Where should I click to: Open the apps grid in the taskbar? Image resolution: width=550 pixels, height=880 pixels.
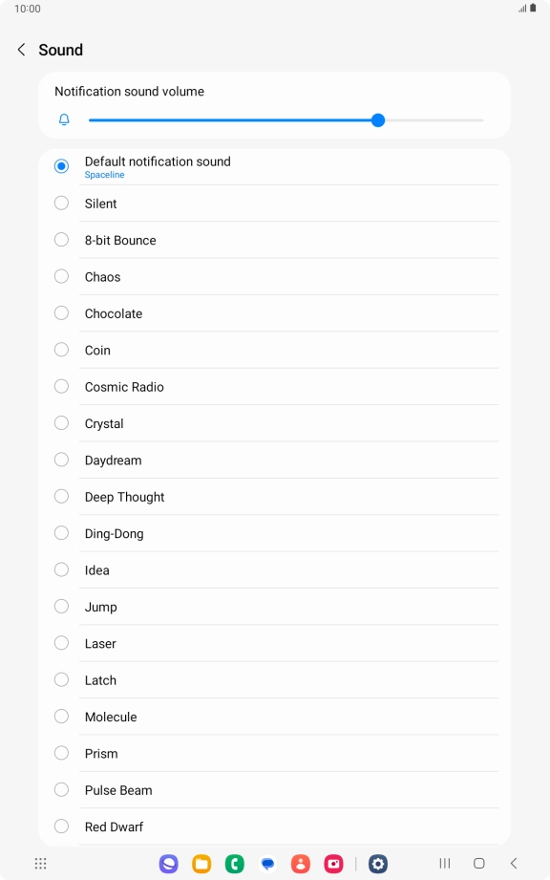pos(40,863)
